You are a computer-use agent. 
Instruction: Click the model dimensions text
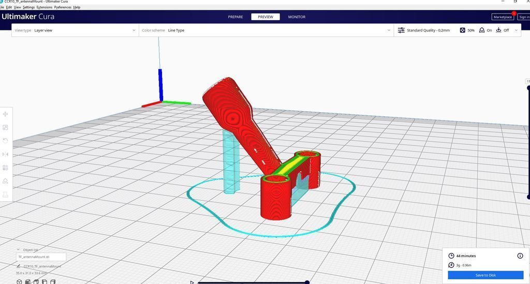(32, 273)
